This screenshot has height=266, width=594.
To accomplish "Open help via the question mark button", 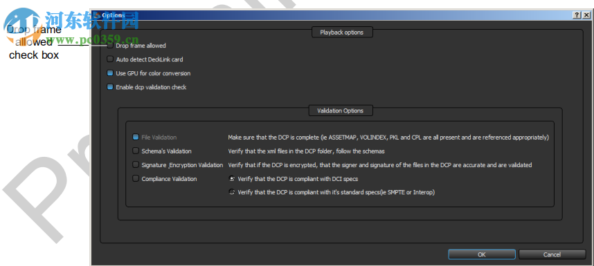I will tap(577, 15).
